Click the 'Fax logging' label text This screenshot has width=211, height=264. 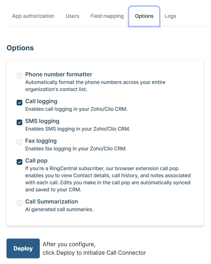pyautogui.click(x=41, y=141)
